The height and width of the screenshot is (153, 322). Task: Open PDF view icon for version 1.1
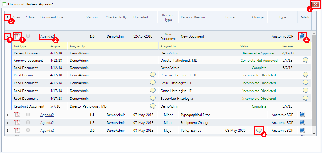[17, 115]
